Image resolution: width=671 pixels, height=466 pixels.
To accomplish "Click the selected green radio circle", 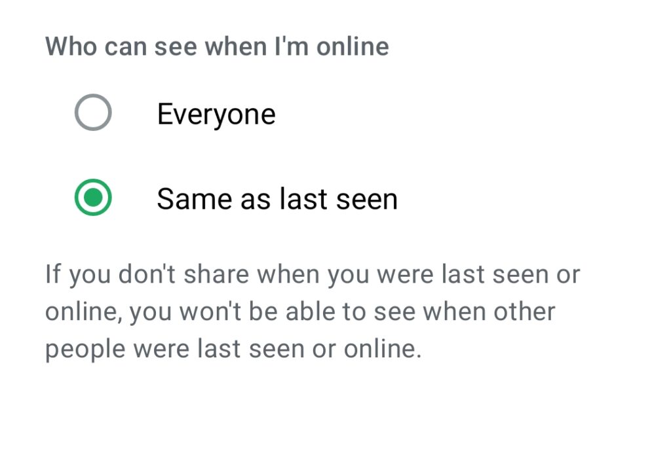I will tap(93, 198).
